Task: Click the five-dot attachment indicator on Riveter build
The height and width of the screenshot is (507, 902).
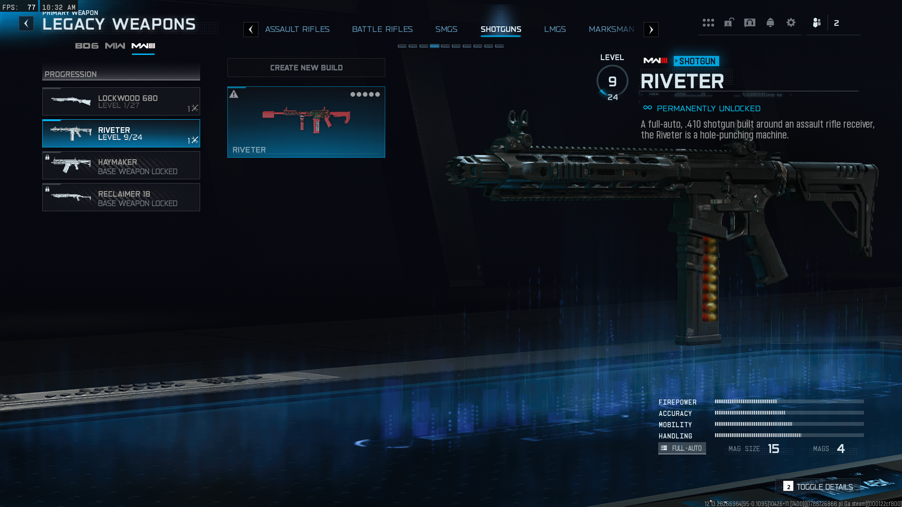Action: (365, 94)
